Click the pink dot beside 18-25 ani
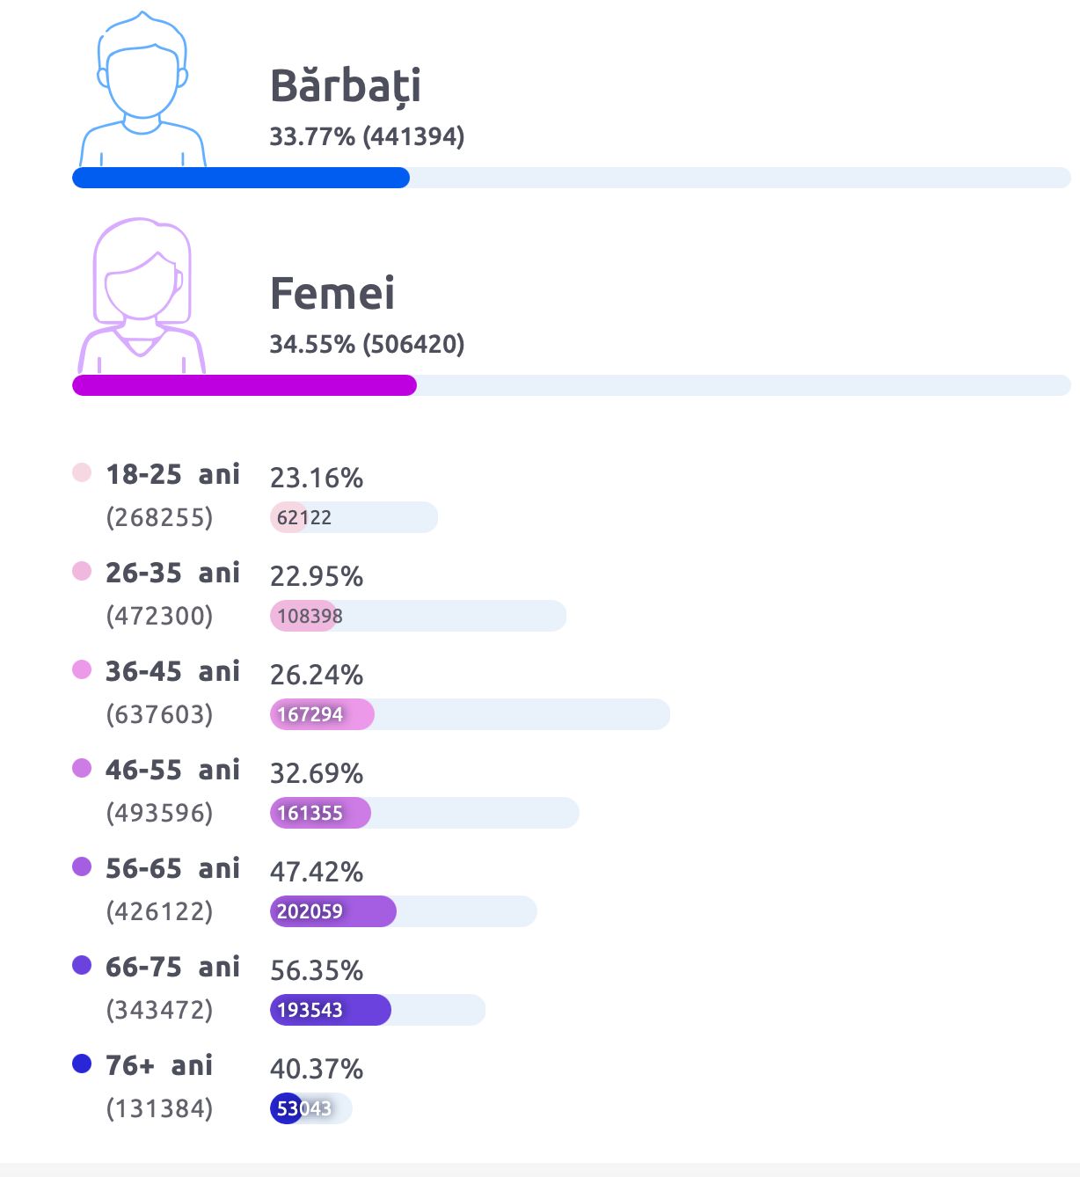The width and height of the screenshot is (1080, 1177). click(82, 472)
